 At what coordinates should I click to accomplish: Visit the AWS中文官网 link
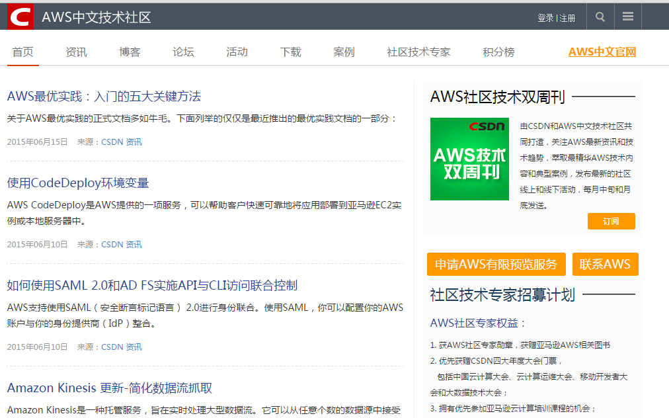tap(602, 52)
